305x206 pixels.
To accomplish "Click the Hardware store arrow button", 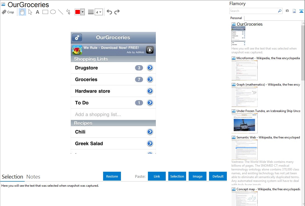I will click(150, 91).
